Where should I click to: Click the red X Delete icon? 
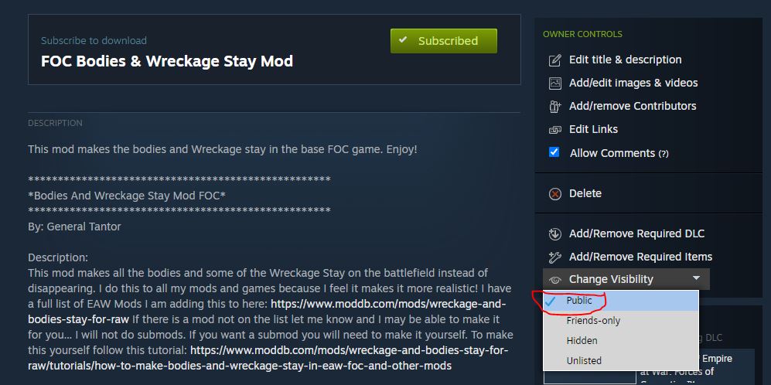point(554,194)
